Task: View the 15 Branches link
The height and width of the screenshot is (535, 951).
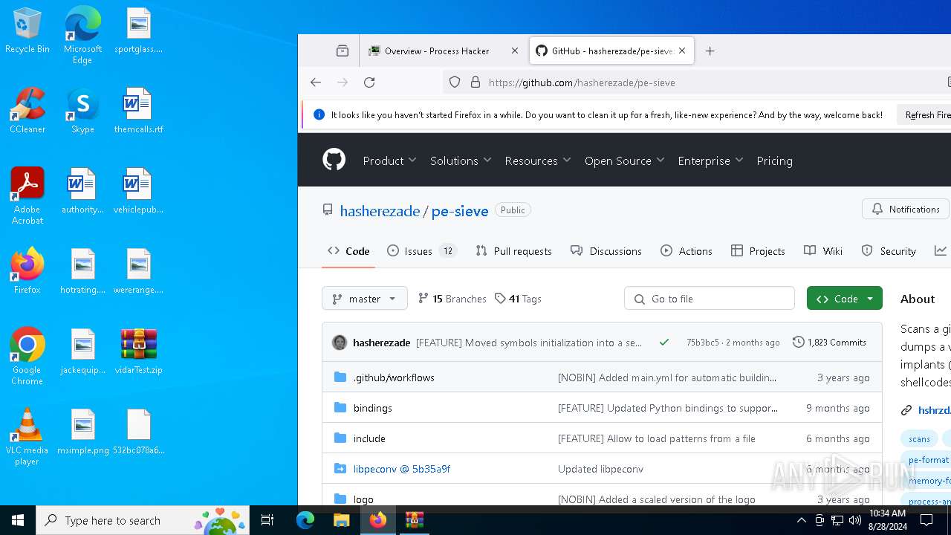Action: click(452, 299)
